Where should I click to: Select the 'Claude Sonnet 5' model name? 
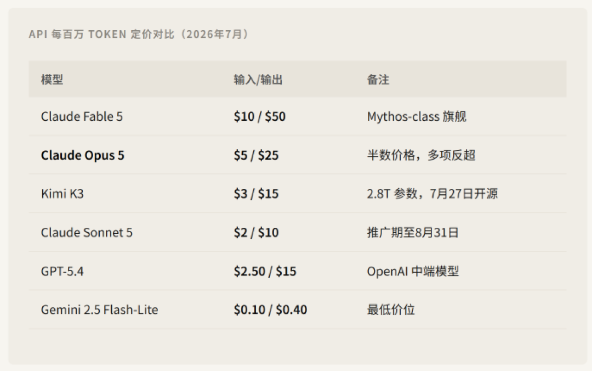(x=87, y=233)
